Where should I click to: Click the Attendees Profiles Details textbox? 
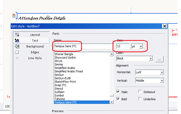click(x=42, y=18)
